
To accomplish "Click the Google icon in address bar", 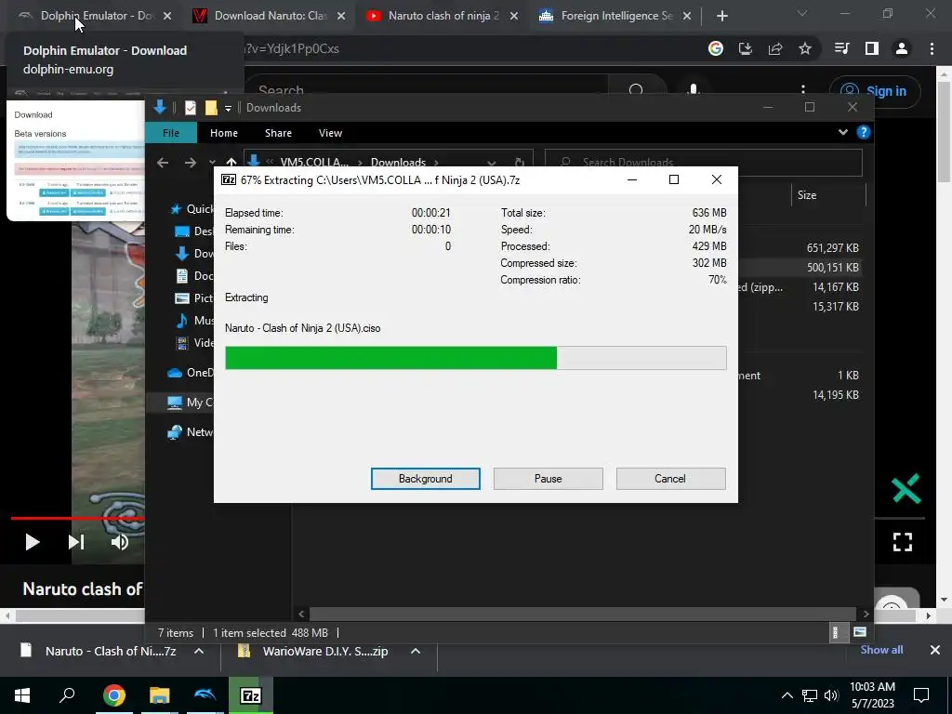I will click(716, 48).
